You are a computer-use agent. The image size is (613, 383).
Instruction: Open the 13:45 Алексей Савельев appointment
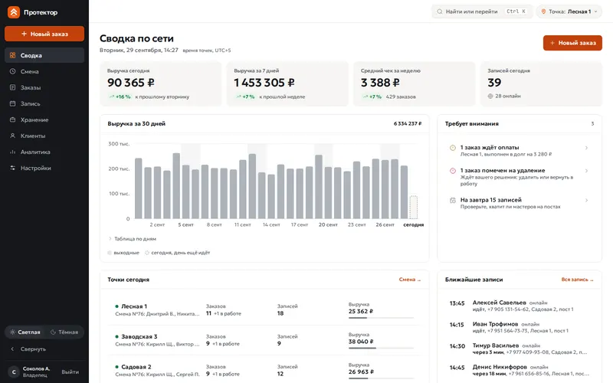pyautogui.click(x=520, y=306)
